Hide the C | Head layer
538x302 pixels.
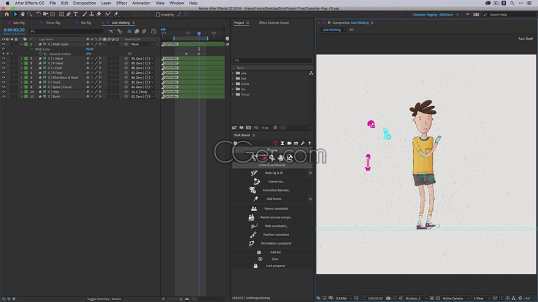4,82
